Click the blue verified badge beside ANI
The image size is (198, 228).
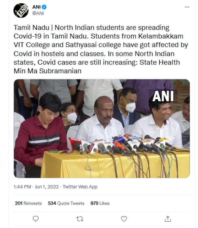pyautogui.click(x=44, y=7)
